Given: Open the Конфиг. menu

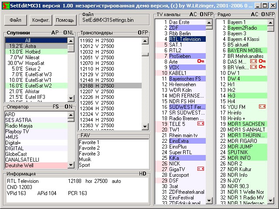Looking at the screenshot, I should point(41,20).
